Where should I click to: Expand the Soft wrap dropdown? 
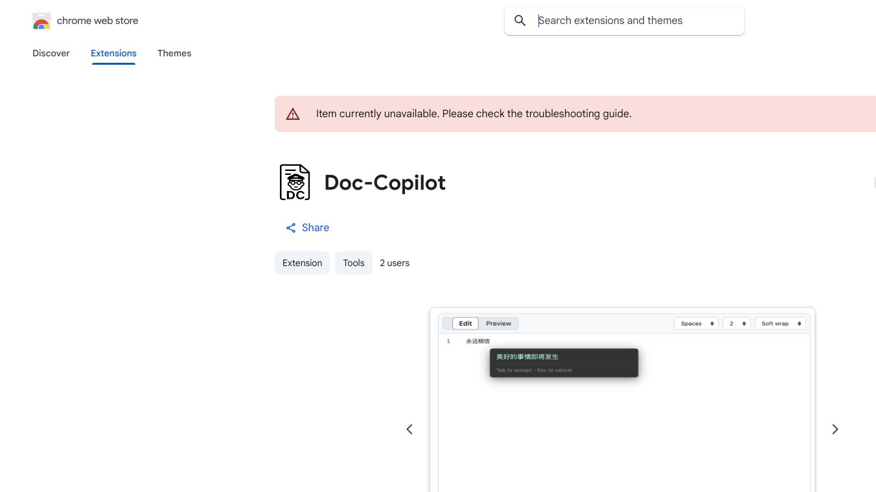click(x=780, y=324)
